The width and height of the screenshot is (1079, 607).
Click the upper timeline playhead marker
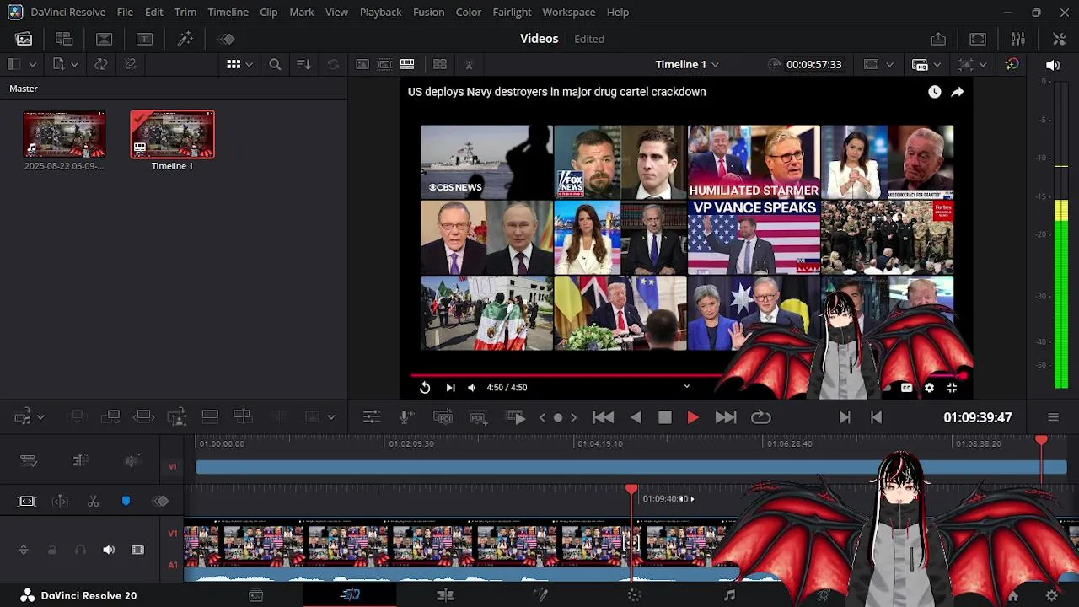(1041, 441)
